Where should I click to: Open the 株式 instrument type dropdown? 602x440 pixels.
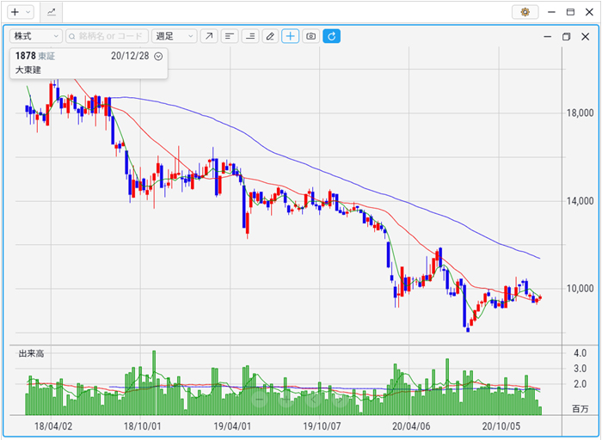point(35,36)
